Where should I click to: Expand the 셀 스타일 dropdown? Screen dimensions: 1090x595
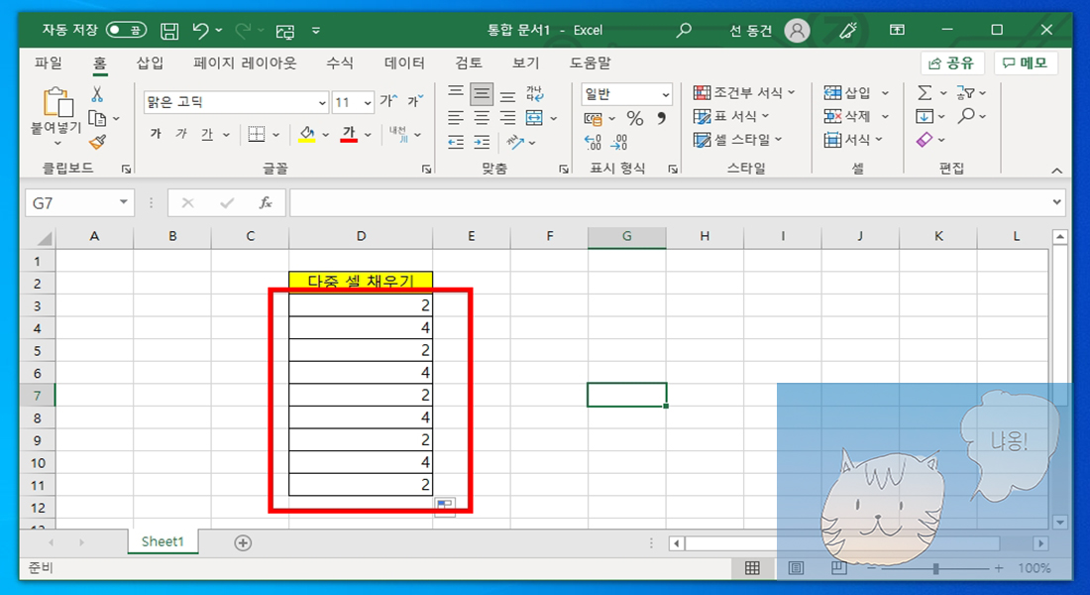pos(779,140)
